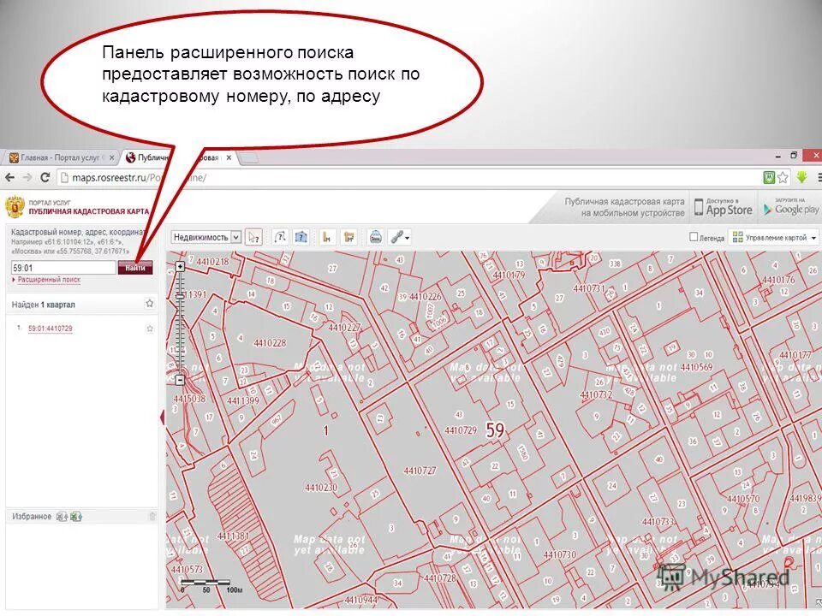Click the cadastral number input field showing 59:01

pyautogui.click(x=60, y=267)
